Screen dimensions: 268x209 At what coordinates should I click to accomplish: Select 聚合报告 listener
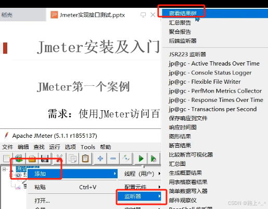[215, 32]
